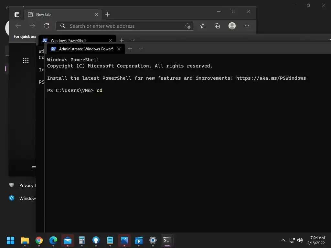
Task: Open Edge user profile avatar
Action: [x=232, y=26]
